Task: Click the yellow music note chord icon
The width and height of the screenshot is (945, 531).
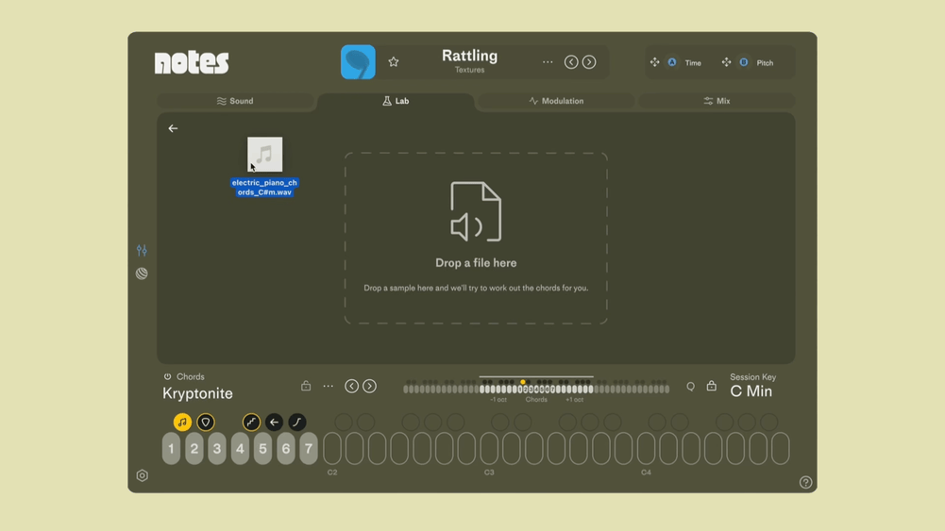Action: pyautogui.click(x=182, y=423)
